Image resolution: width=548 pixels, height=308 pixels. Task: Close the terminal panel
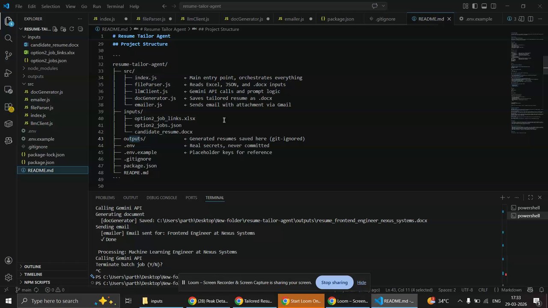(539, 198)
